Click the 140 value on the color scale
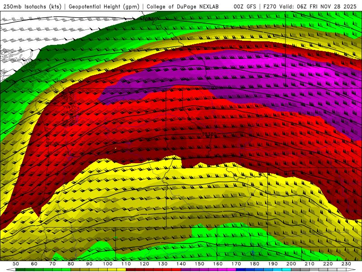 (181, 264)
